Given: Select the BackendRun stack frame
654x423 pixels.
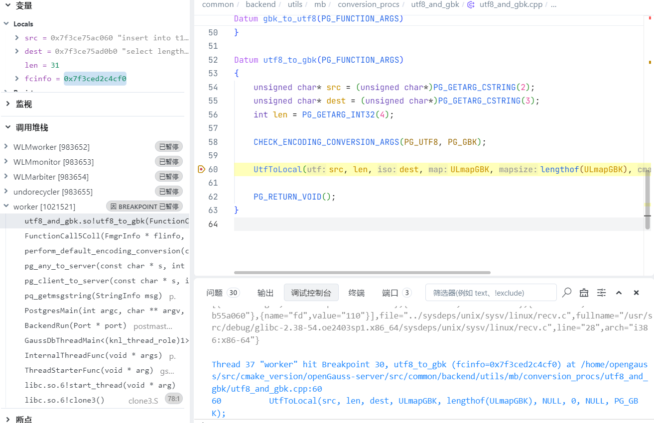Looking at the screenshot, I should click(x=95, y=325).
